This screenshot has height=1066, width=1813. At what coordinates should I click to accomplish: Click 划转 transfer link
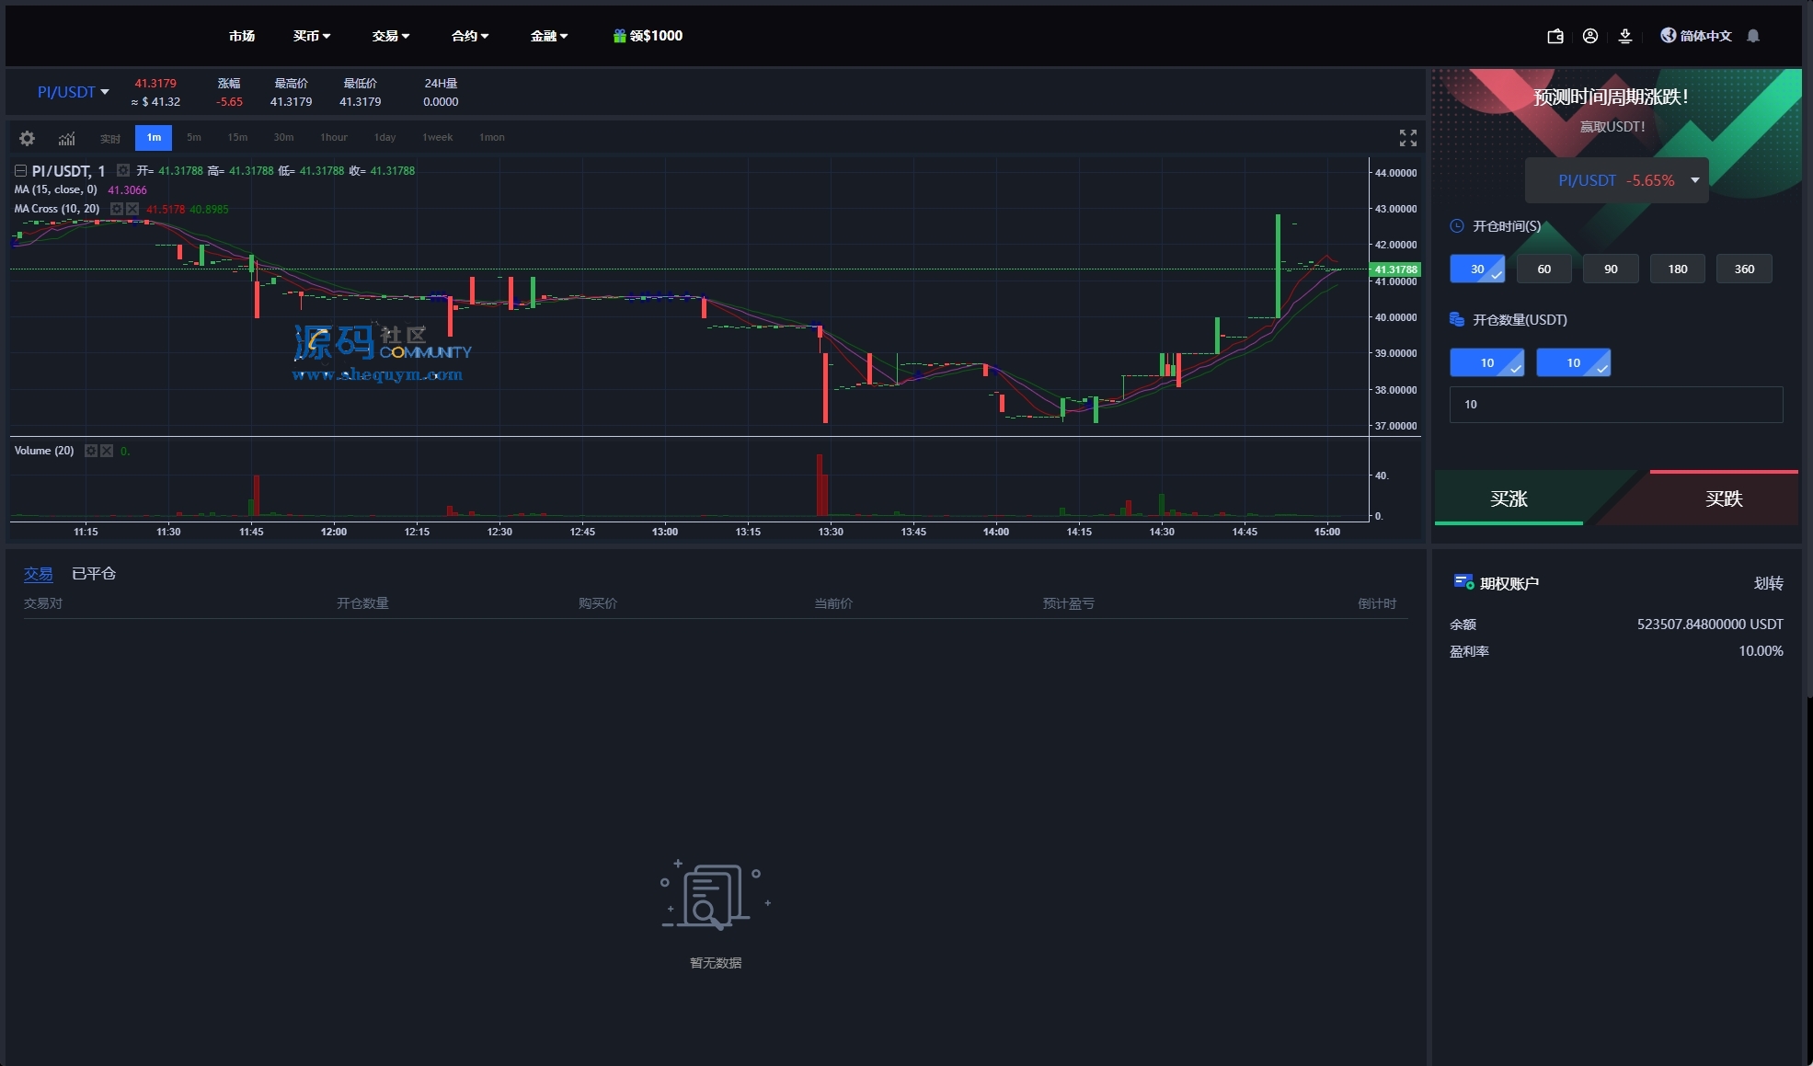(x=1767, y=583)
